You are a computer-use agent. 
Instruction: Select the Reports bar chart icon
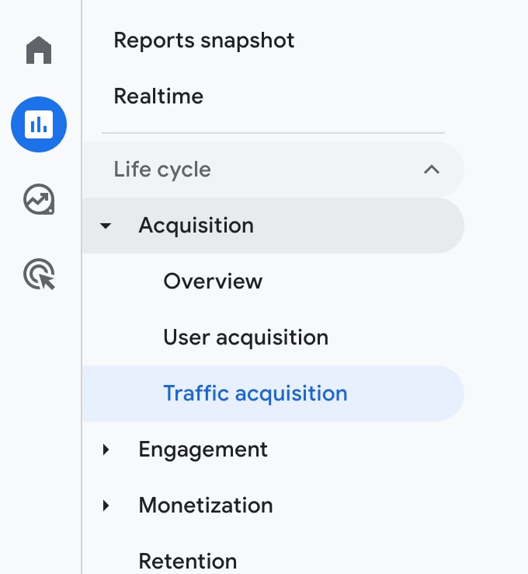point(39,124)
